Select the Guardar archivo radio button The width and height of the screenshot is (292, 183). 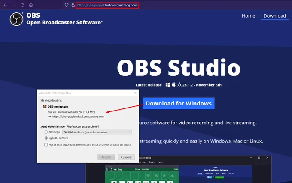point(46,138)
